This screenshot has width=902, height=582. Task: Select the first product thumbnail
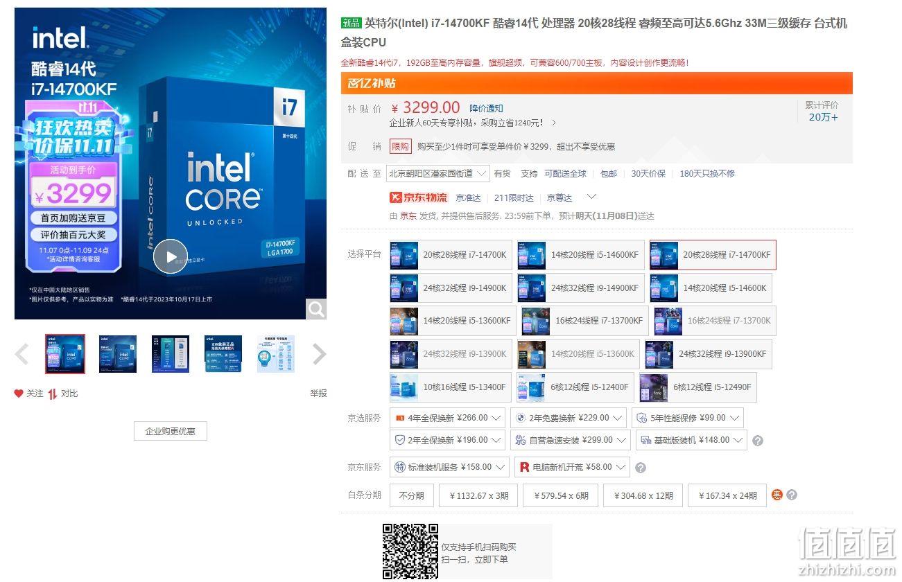[x=65, y=354]
